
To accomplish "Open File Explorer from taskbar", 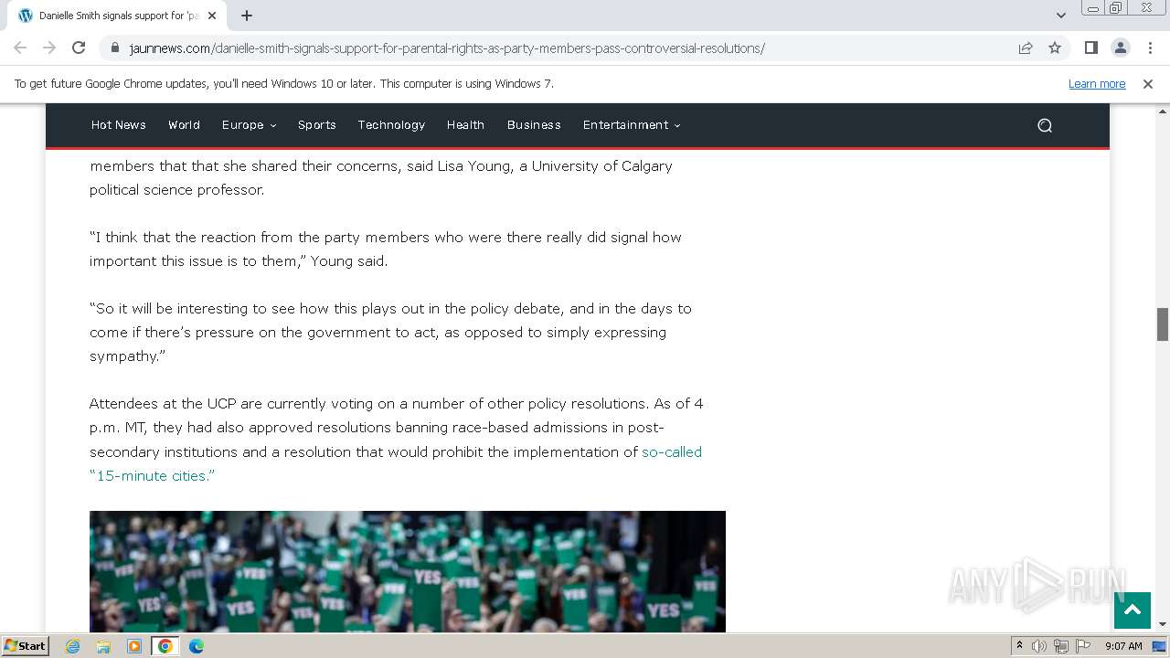I will click(103, 646).
